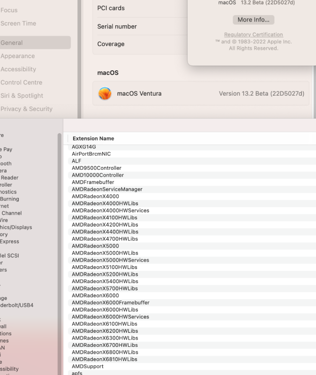Select the AMDRadeonX4100HWLibs row
Screen dimensions: 316x375
point(192,217)
